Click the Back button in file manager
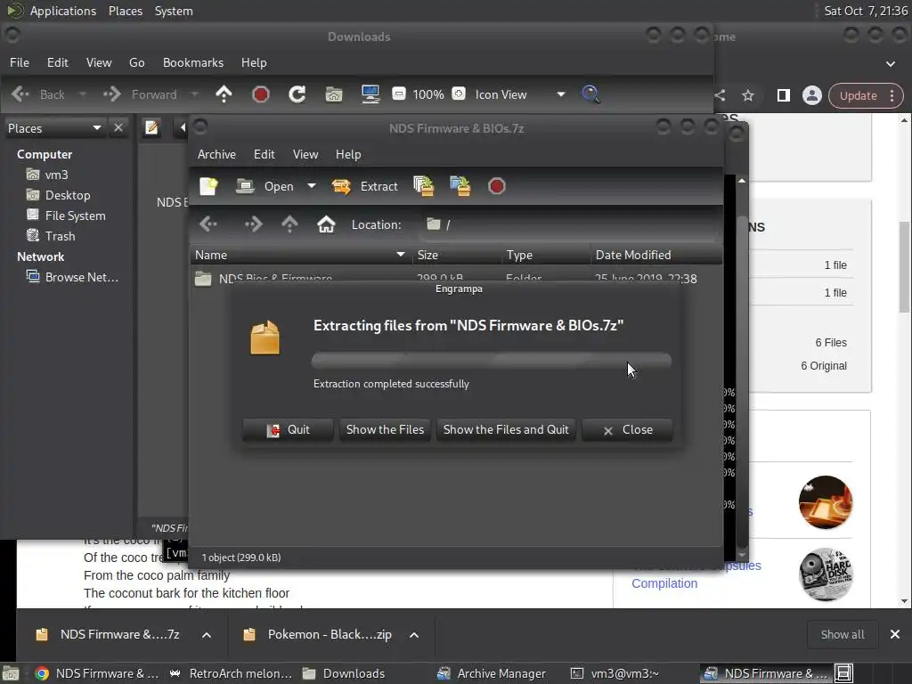Screen dimensions: 912x684 pyautogui.click(x=38, y=94)
